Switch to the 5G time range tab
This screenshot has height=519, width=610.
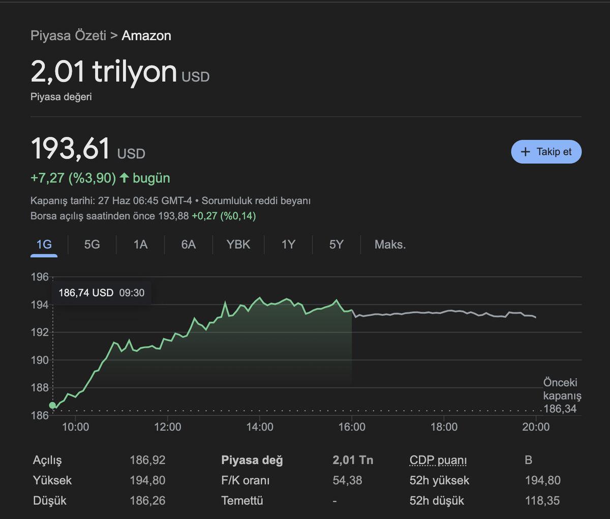coord(92,245)
